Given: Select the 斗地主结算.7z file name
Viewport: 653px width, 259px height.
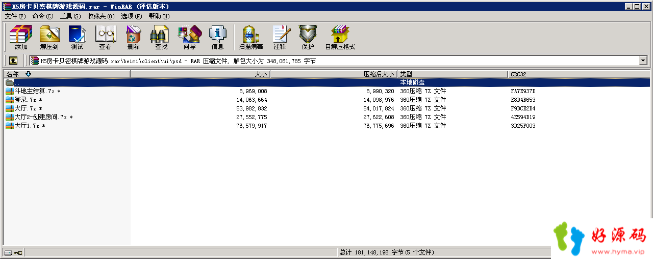Looking at the screenshot, I should [37, 91].
